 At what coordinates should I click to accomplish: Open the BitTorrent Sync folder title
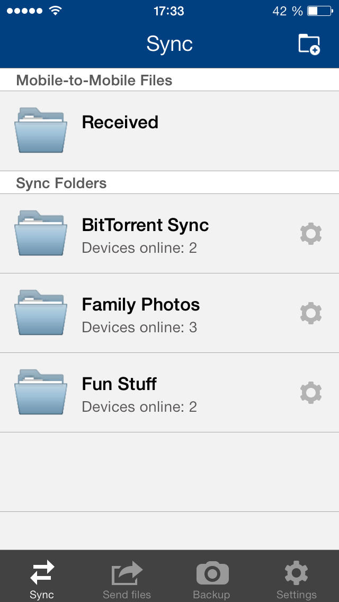coord(145,225)
